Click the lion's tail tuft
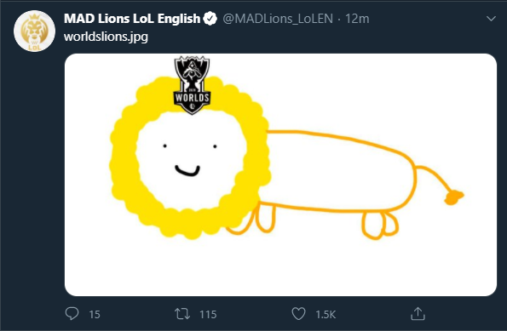Image resolution: width=507 pixels, height=331 pixels. [453, 197]
